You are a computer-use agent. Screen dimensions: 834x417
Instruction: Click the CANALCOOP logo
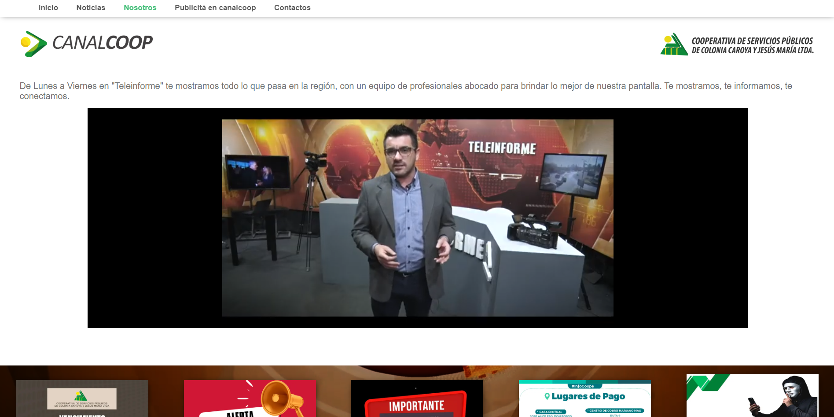point(87,44)
